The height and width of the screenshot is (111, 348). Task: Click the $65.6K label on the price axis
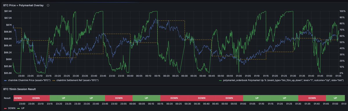[8, 73]
